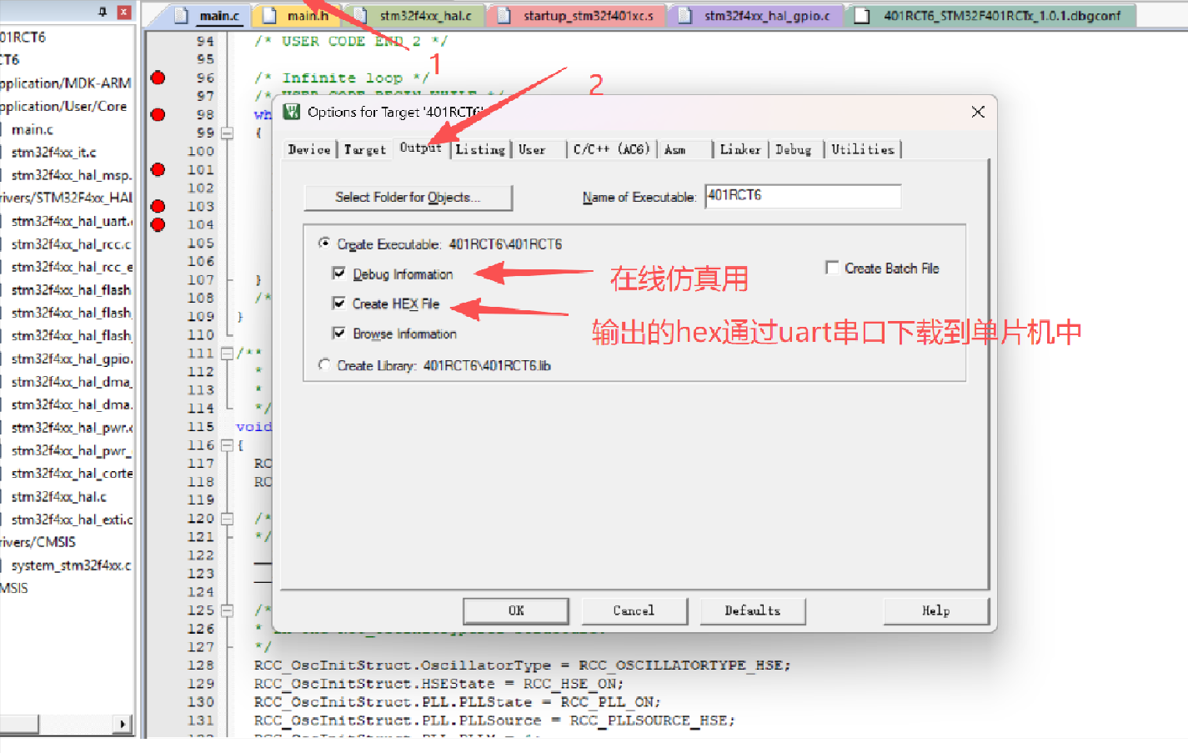Click the breakpoint dot next to line 98
This screenshot has height=753, width=1188.
pos(158,114)
